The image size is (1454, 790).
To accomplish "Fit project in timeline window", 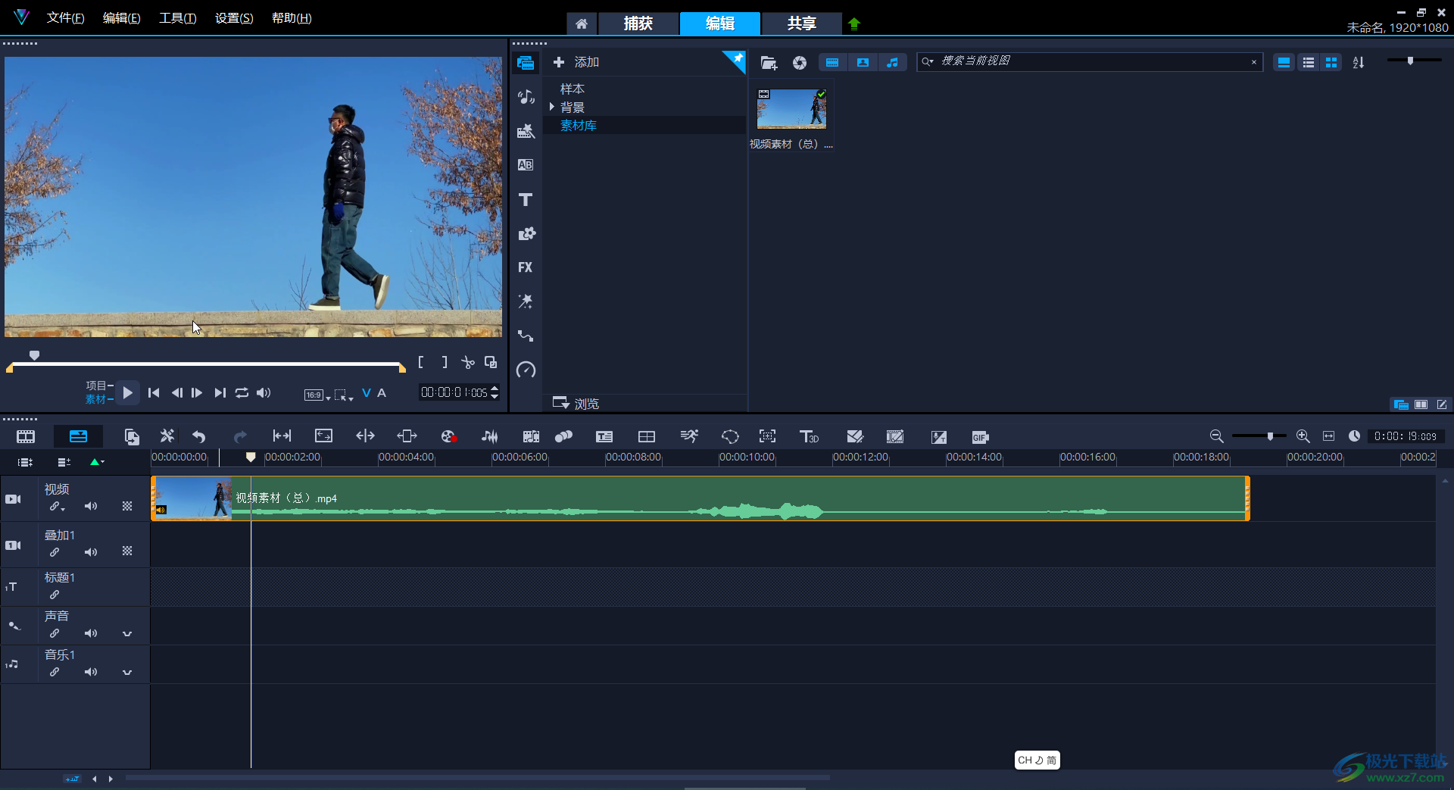I will (x=1328, y=436).
